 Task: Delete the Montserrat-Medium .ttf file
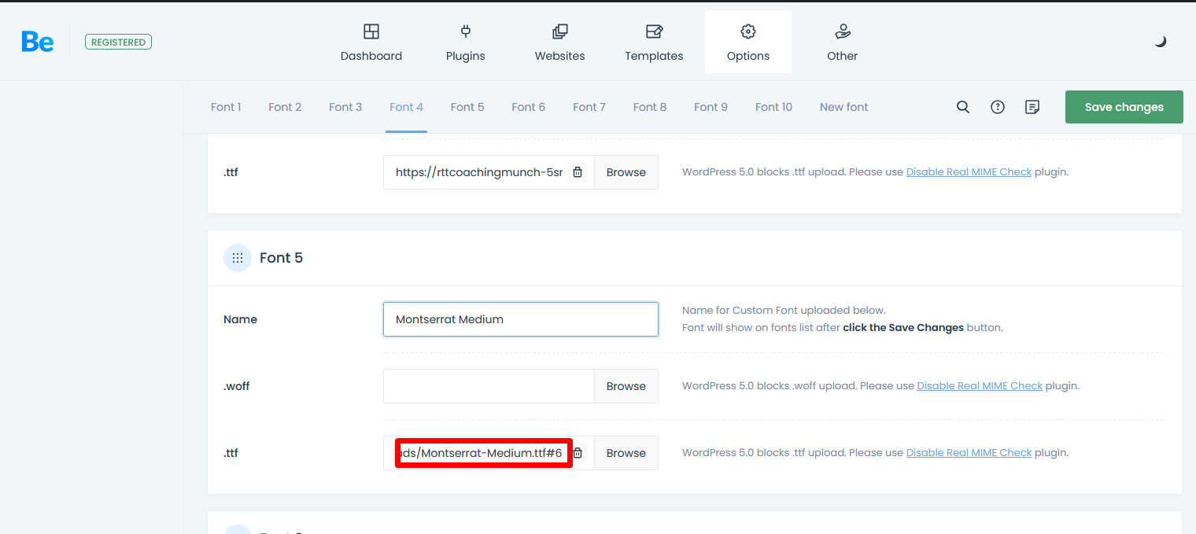point(578,453)
